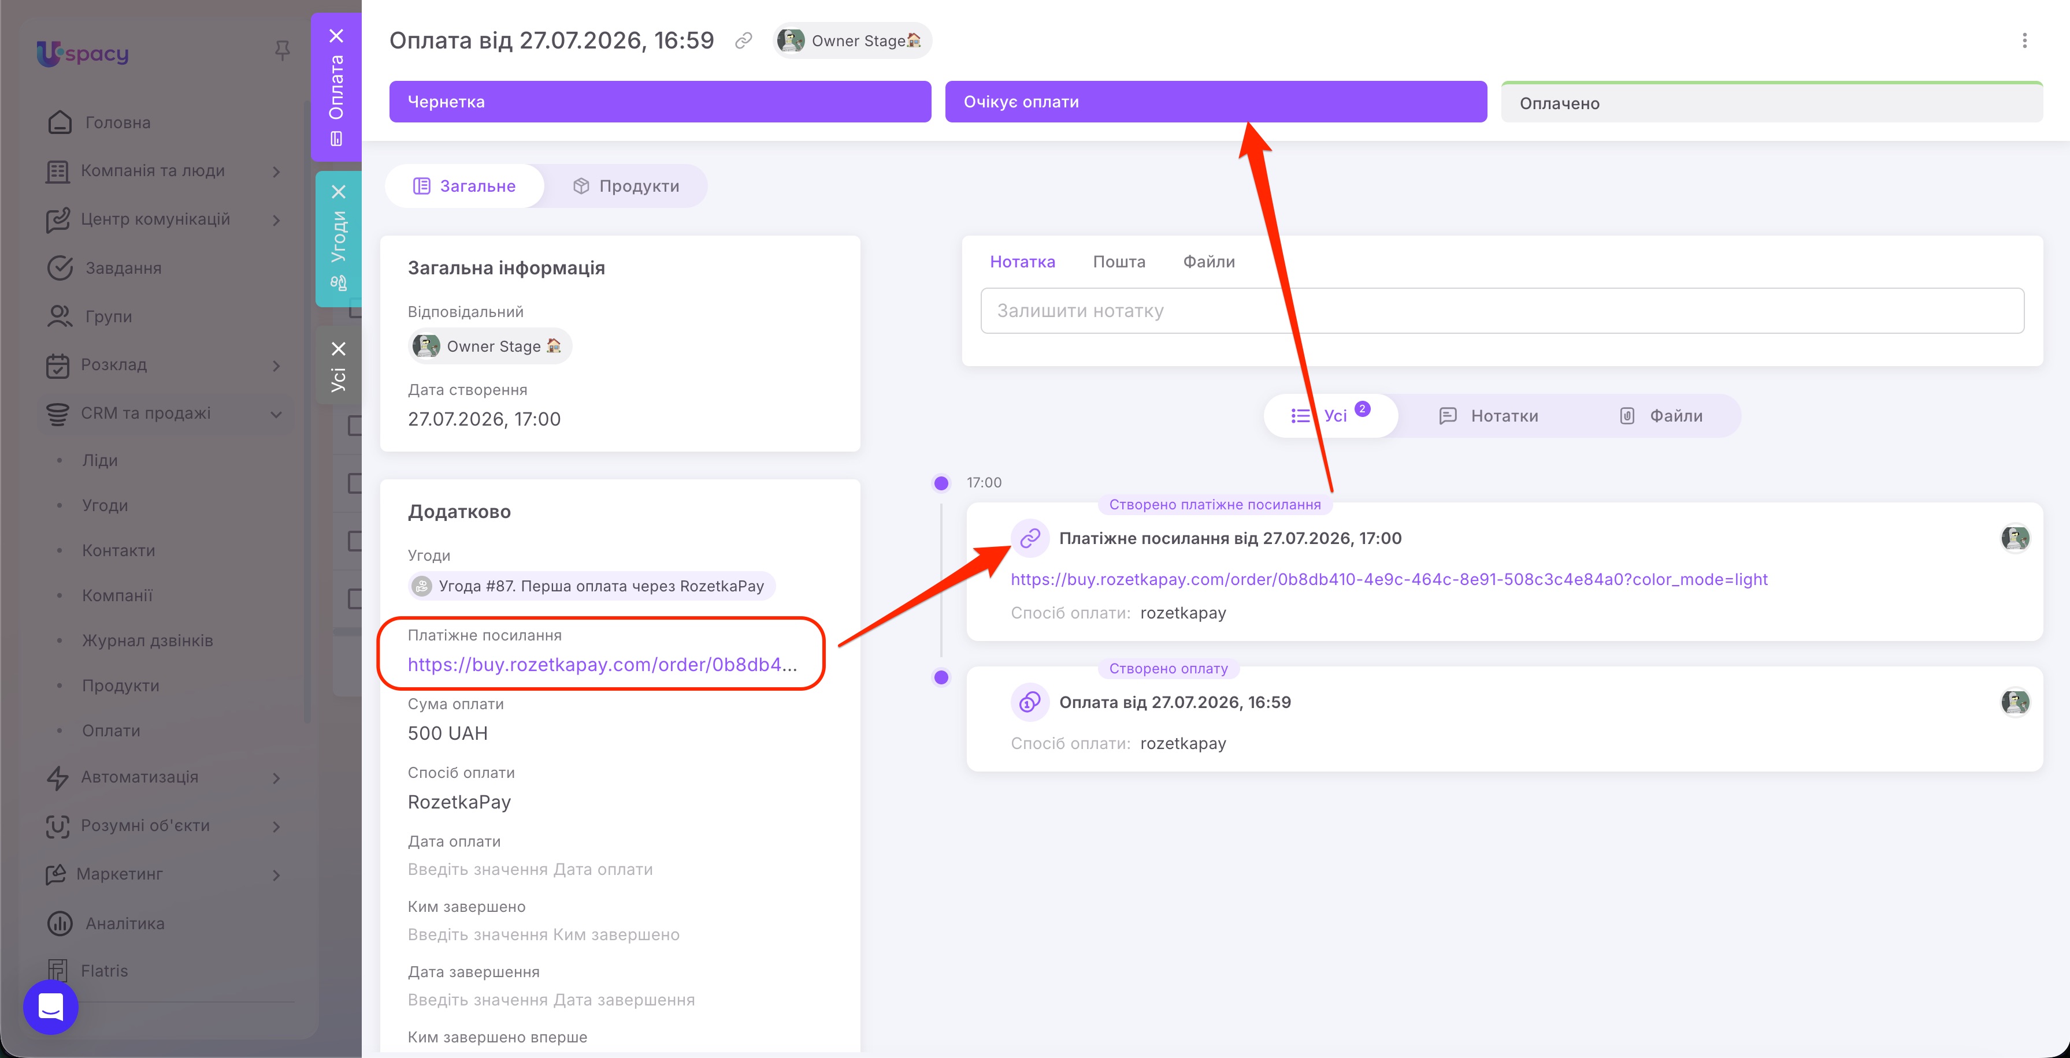Click the Залишити нотатку input field

tap(1501, 311)
